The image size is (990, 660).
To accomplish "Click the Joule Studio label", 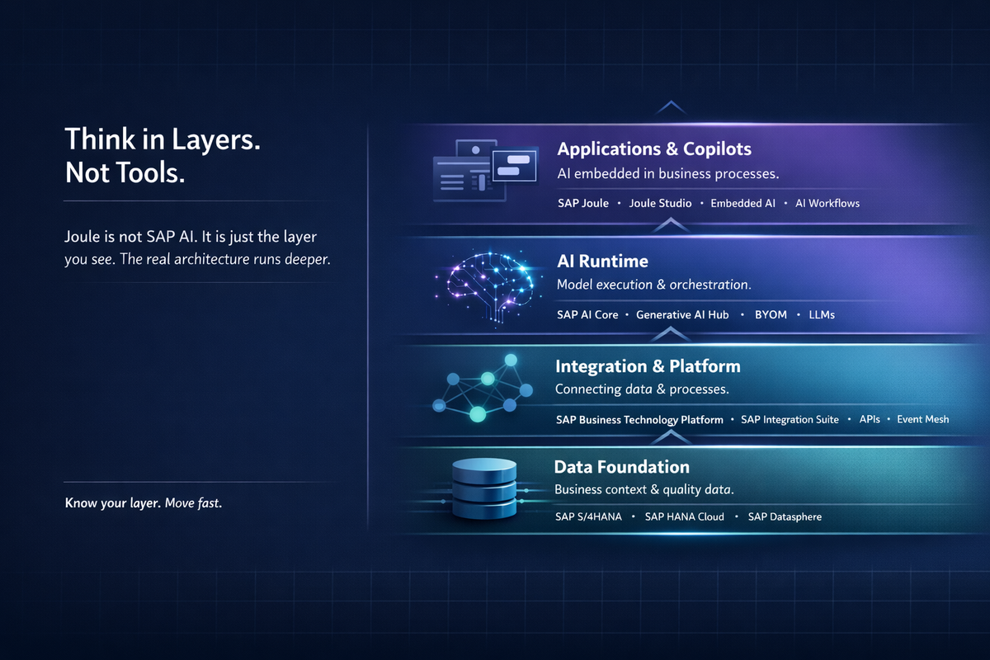I will 660,202.
